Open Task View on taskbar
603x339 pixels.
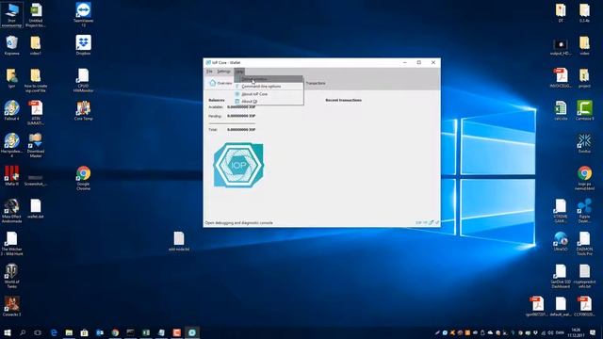point(38,332)
